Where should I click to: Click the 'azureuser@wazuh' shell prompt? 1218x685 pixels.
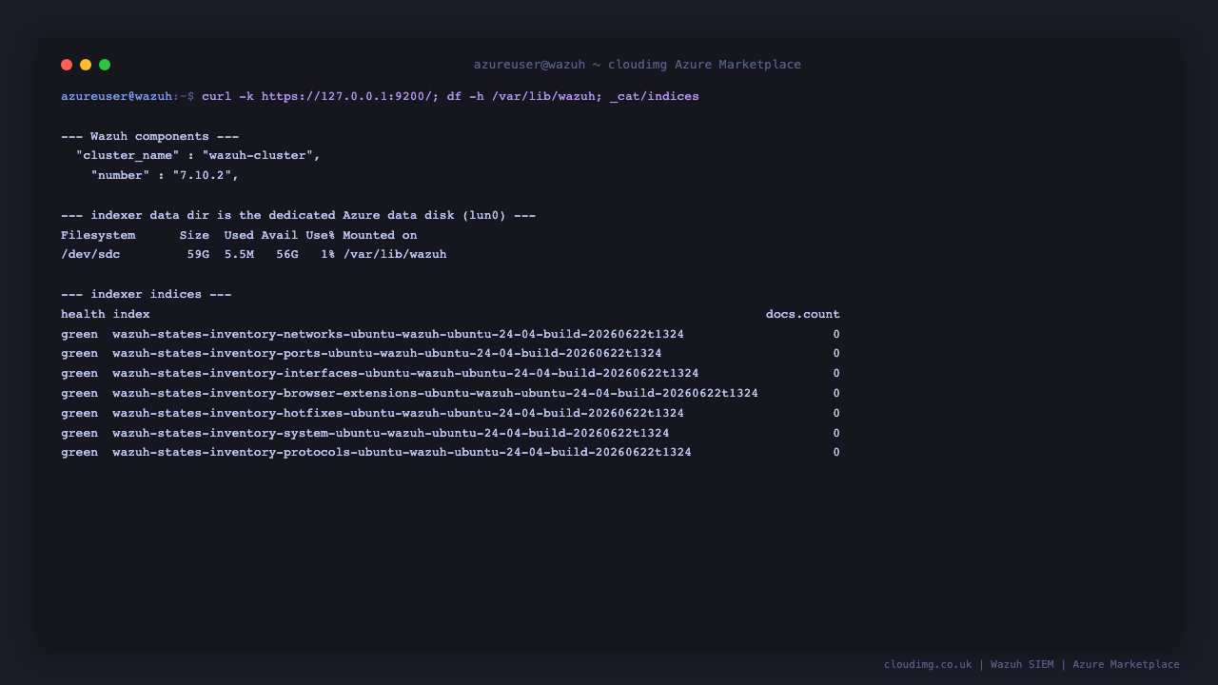tap(117, 97)
